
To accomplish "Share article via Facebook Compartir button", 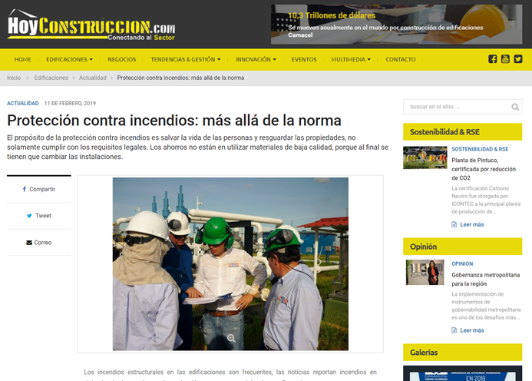I will click(38, 189).
